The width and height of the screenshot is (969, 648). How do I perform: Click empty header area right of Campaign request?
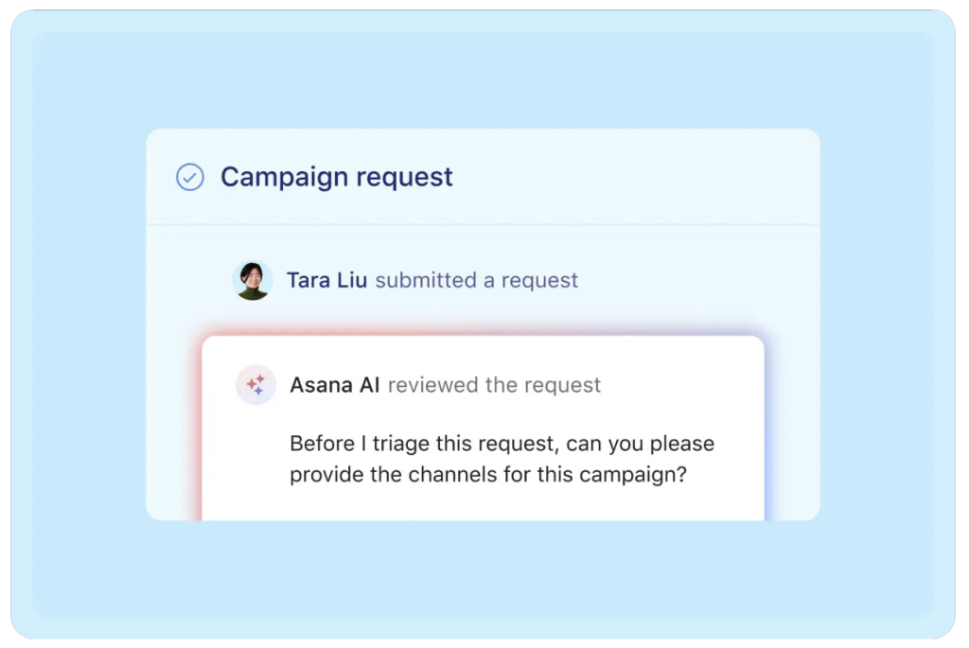(643, 177)
